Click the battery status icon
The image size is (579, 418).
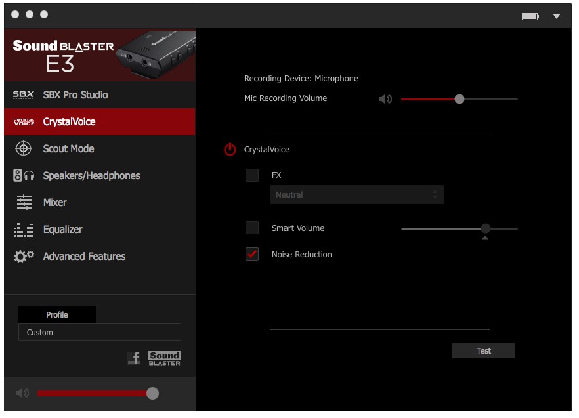pos(530,16)
